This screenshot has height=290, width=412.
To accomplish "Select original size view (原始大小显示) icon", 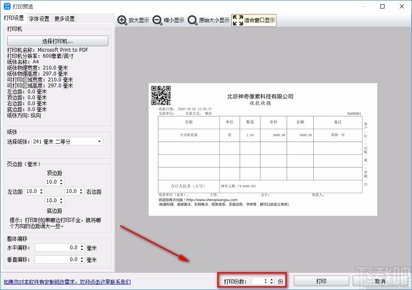I will (193, 20).
